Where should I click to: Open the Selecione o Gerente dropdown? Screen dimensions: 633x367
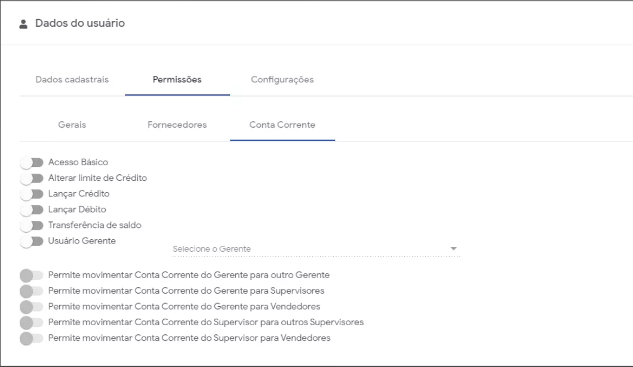(x=311, y=249)
